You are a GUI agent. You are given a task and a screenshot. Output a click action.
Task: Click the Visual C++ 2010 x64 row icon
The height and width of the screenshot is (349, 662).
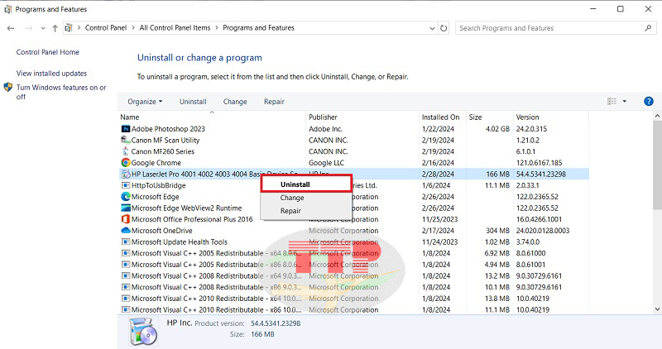[126, 299]
